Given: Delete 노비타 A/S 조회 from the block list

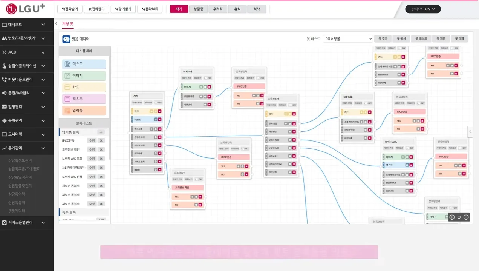Looking at the screenshot, I should coord(101,159).
